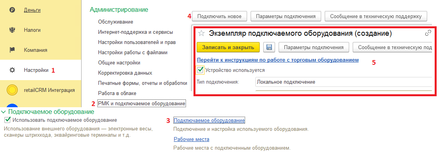The height and width of the screenshot is (152, 439).
Task: Open retailCRM Интеграция section
Action: click(x=49, y=90)
